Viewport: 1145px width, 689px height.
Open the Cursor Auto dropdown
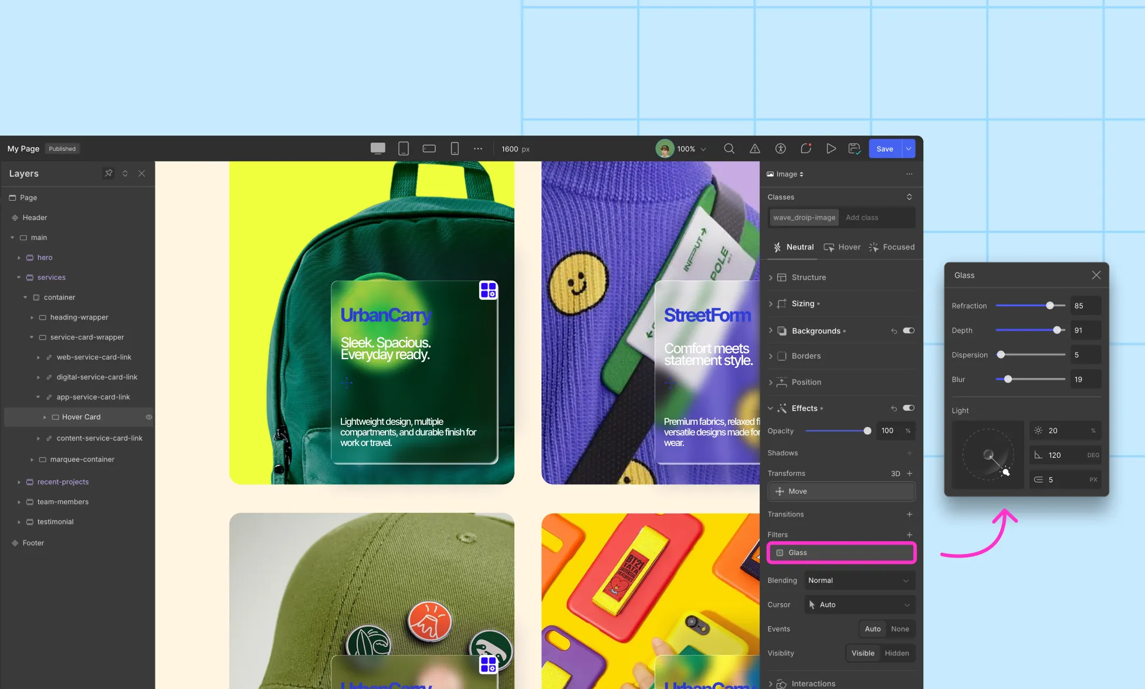tap(859, 604)
